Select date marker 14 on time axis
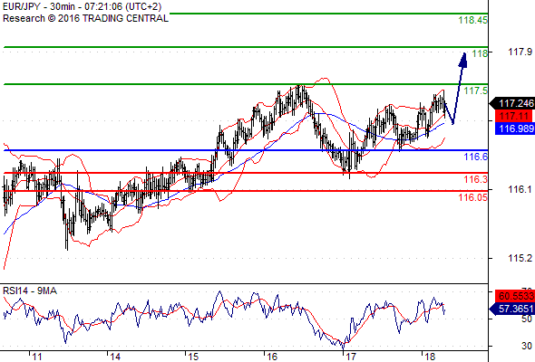Image resolution: width=535 pixels, height=362 pixels. 115,357
